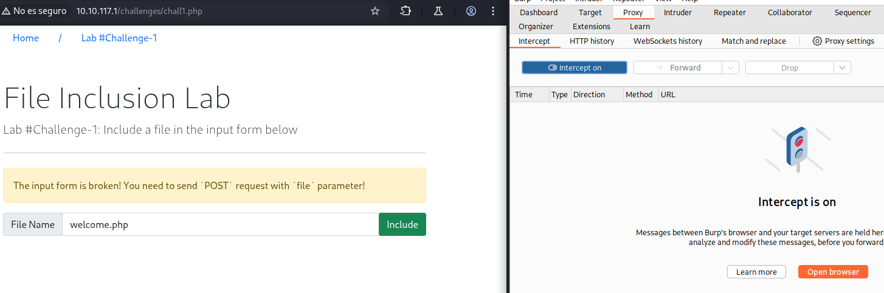Image resolution: width=884 pixels, height=293 pixels.
Task: Click the File Name input with welcome.php
Action: tap(220, 224)
